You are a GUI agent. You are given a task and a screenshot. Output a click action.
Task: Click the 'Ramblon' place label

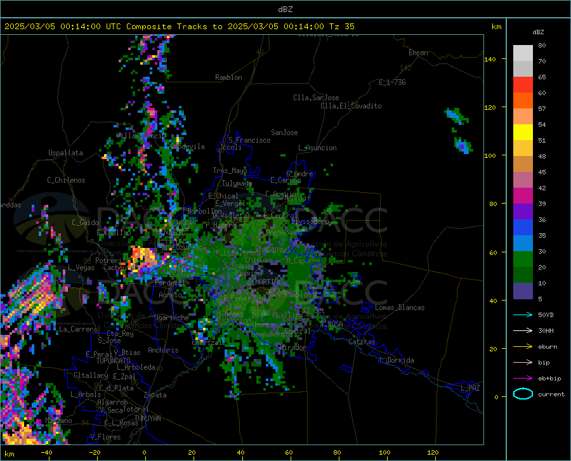(x=228, y=77)
